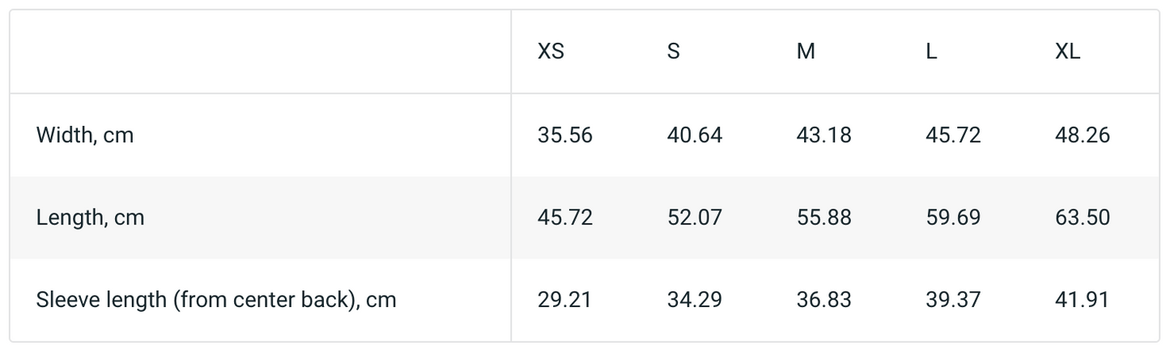Click L sleeve length value 39.37
Image resolution: width=1170 pixels, height=353 pixels.
(953, 300)
